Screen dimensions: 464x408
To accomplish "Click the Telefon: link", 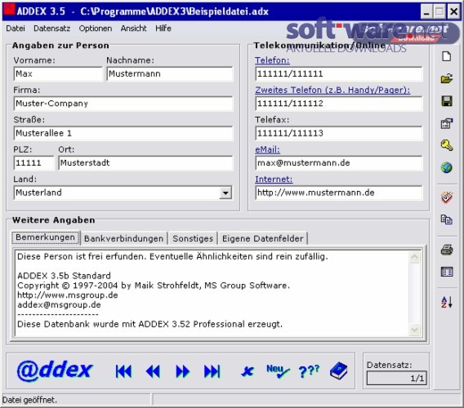I will point(272,60).
